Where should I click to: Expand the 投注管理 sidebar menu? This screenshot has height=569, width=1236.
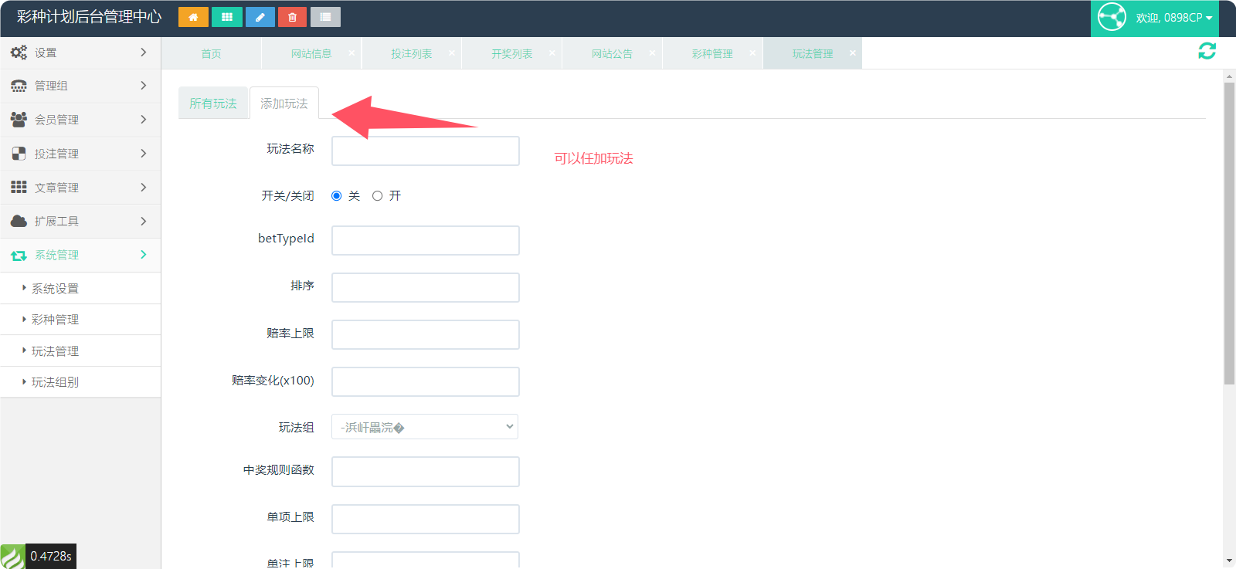(80, 154)
